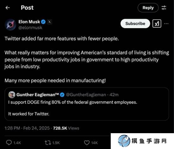
Task: Open Gunther Eagleman's avatar in quote
Action: pyautogui.click(x=12, y=95)
